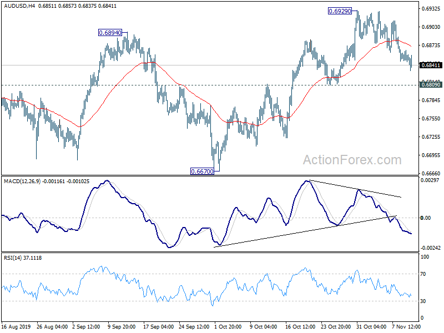Click the 0.68940 price label
Screen dimensions: 444x333
pos(110,33)
